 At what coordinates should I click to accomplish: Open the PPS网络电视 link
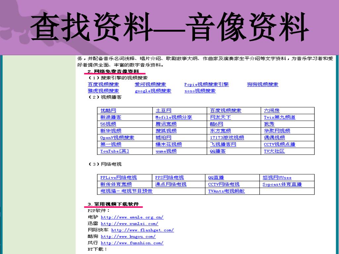pos(169,178)
